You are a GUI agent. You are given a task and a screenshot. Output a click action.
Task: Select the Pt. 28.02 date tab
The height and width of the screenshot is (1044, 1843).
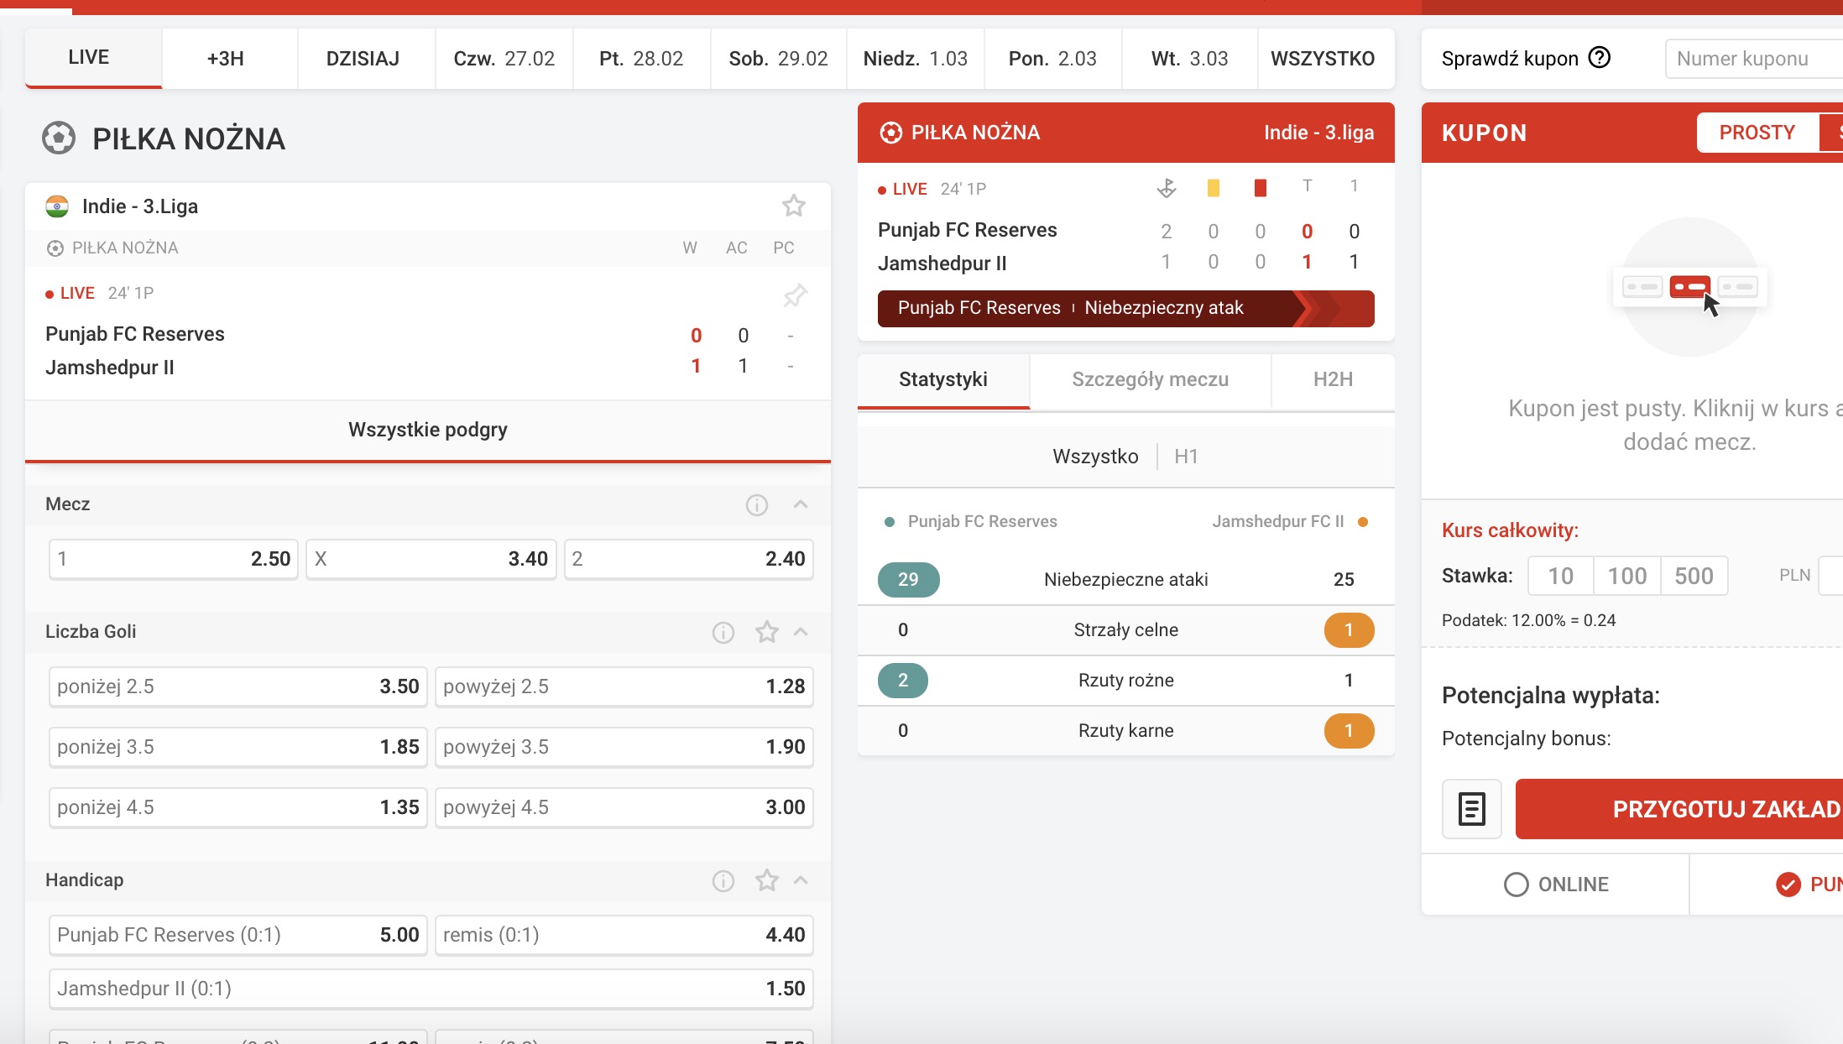click(x=641, y=59)
